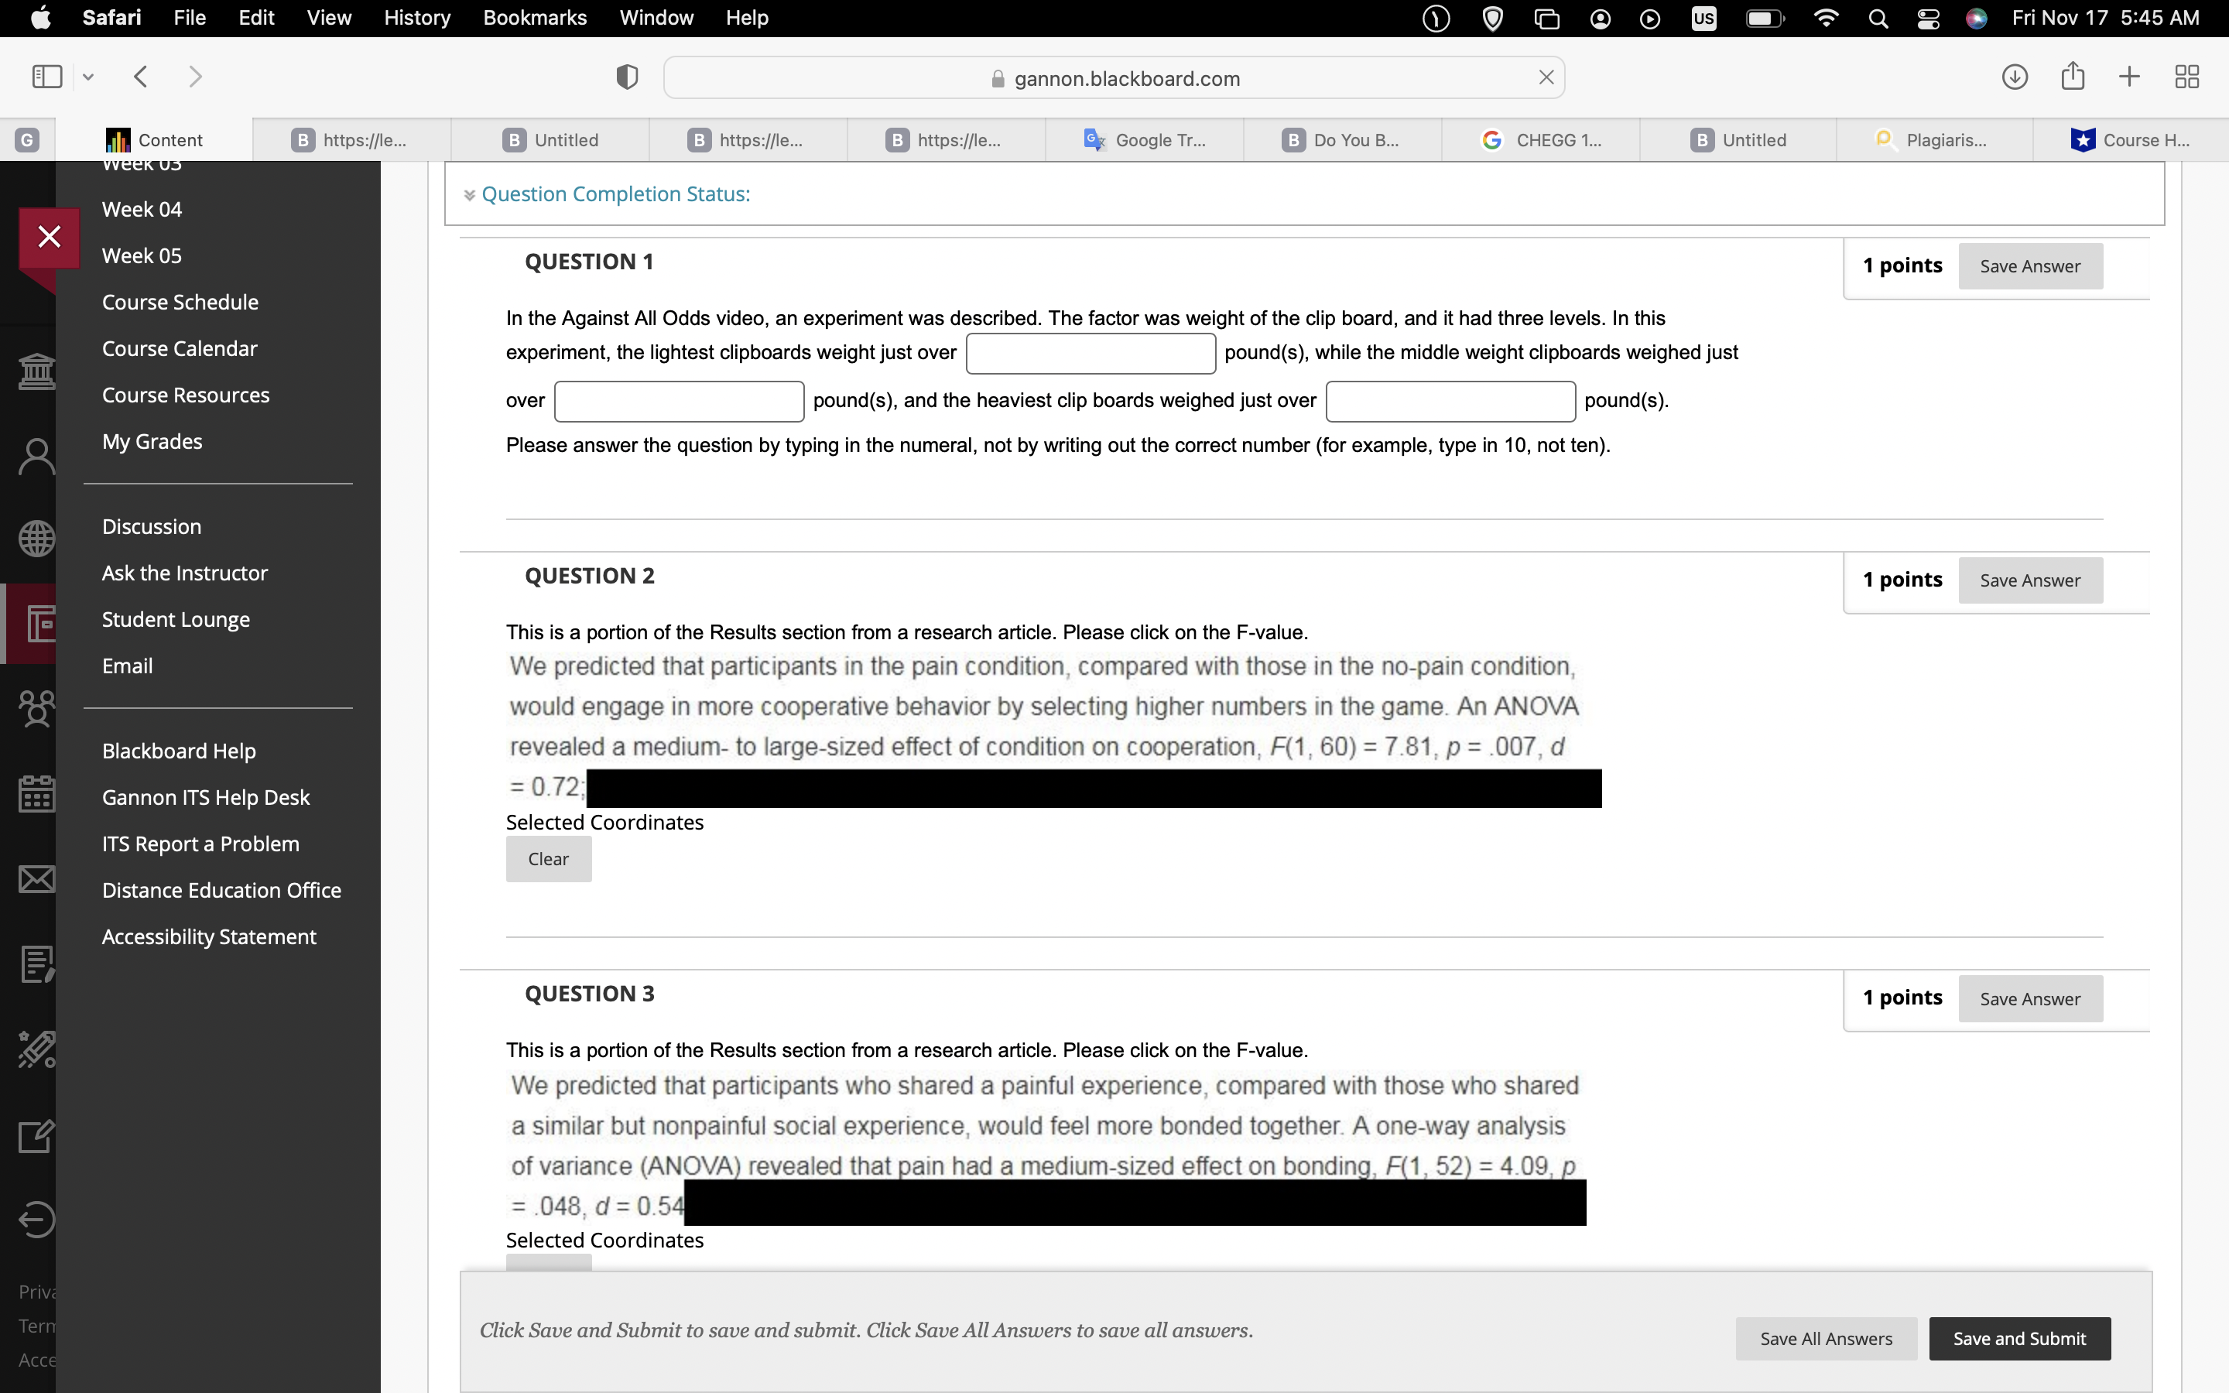Open the Institution page icon in sidebar
Viewport: 2229px width, 1393px height.
[x=36, y=371]
